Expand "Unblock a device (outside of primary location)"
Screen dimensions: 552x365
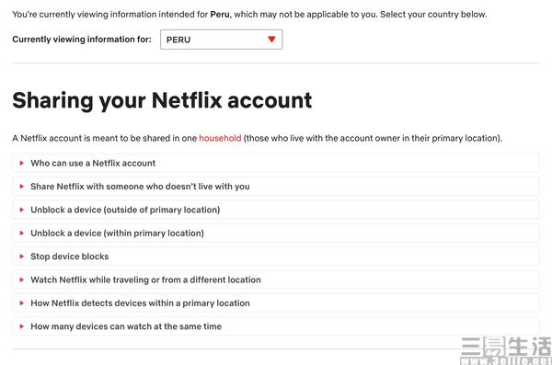[x=276, y=210]
